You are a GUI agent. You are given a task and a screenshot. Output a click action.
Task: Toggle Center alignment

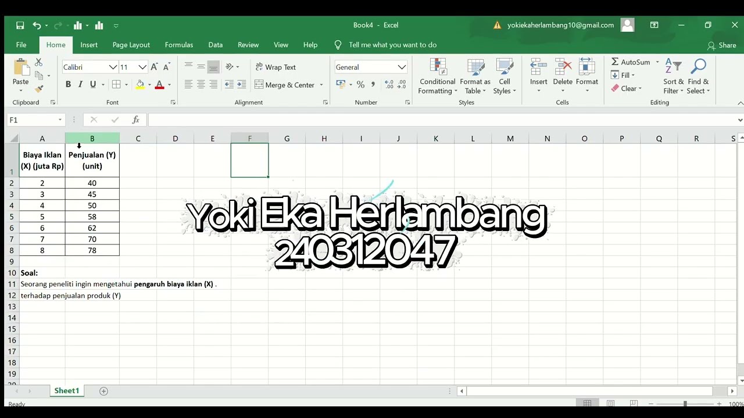(201, 85)
